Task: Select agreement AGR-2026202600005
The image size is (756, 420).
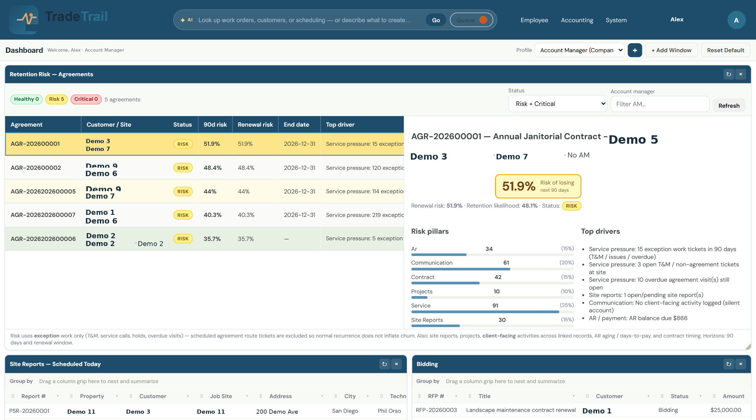Action: [205, 191]
